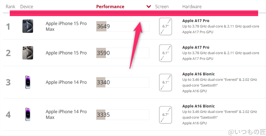
Task: Open the Apple iPhone 15 Pro link
Action: (66, 53)
